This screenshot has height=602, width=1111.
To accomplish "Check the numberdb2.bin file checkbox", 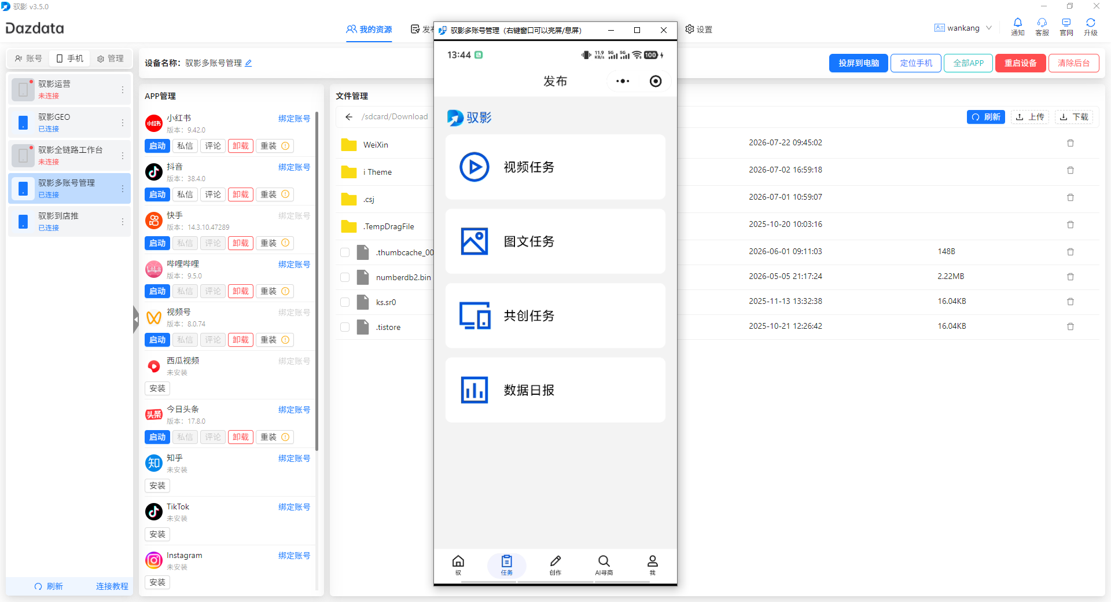I will point(345,277).
